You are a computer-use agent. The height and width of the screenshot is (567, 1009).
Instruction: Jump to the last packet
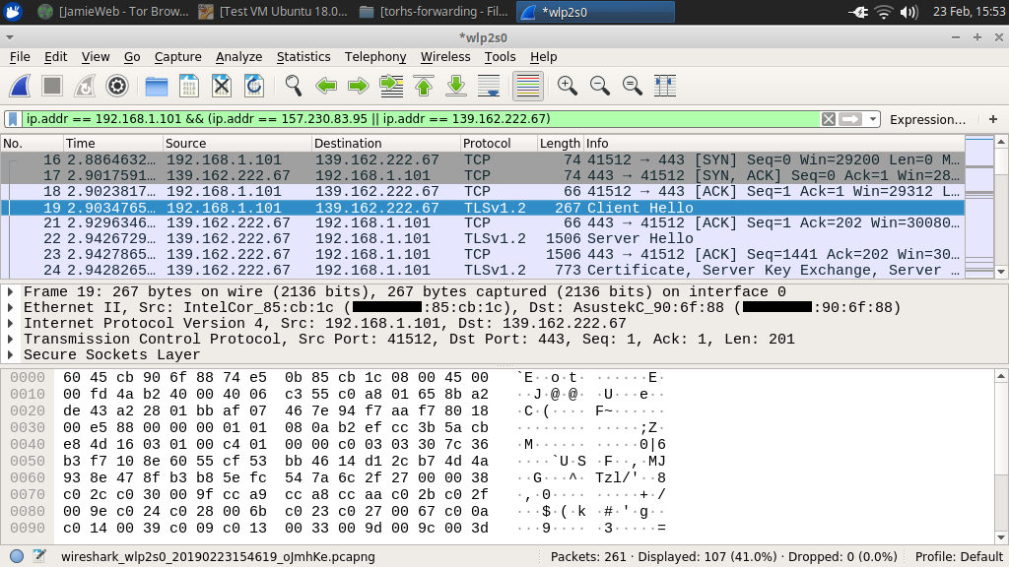coord(456,86)
